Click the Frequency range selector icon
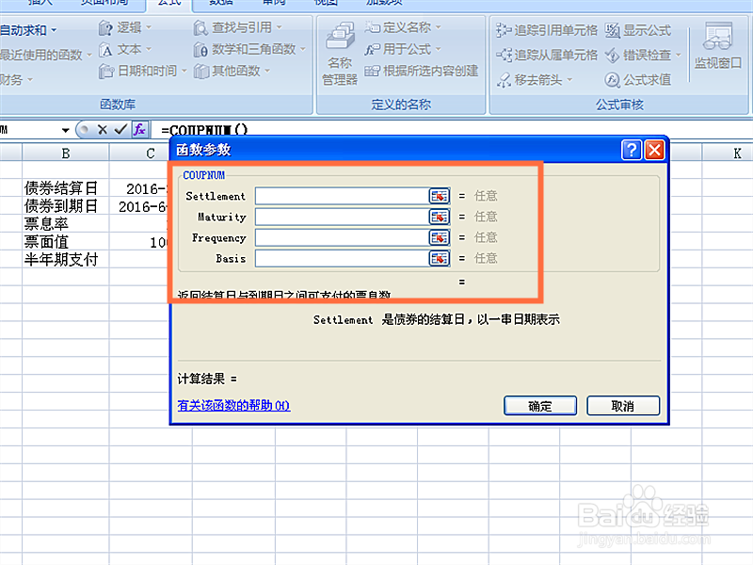This screenshot has height=565, width=753. tap(440, 237)
